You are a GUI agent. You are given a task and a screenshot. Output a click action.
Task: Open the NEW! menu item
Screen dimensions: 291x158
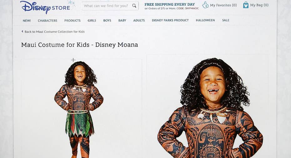[x=27, y=21]
